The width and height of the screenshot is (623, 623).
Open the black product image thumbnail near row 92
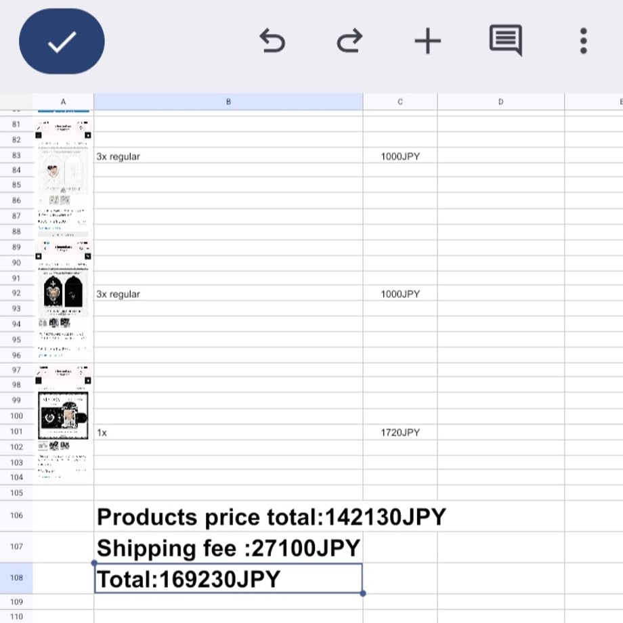point(63,299)
